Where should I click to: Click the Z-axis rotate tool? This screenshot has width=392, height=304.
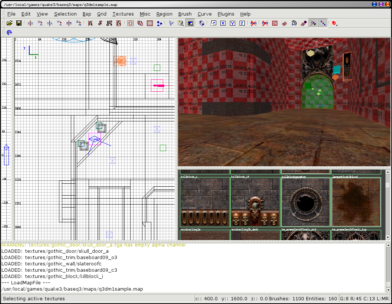[x=79, y=23]
